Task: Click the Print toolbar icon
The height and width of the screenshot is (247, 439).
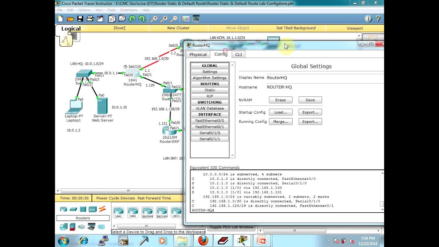Action: 90,19
